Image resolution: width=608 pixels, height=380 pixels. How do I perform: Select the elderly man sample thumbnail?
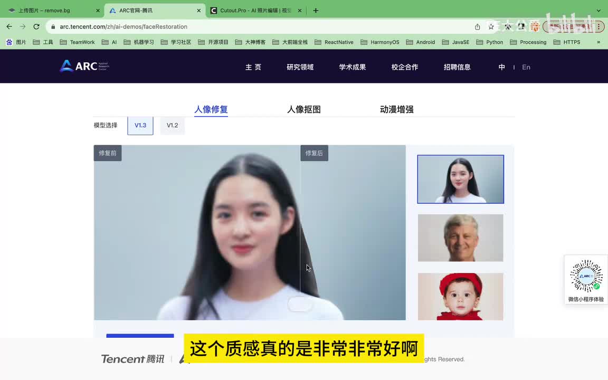(461, 237)
